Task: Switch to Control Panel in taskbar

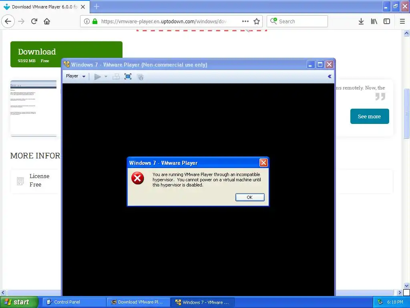Action: click(x=73, y=302)
